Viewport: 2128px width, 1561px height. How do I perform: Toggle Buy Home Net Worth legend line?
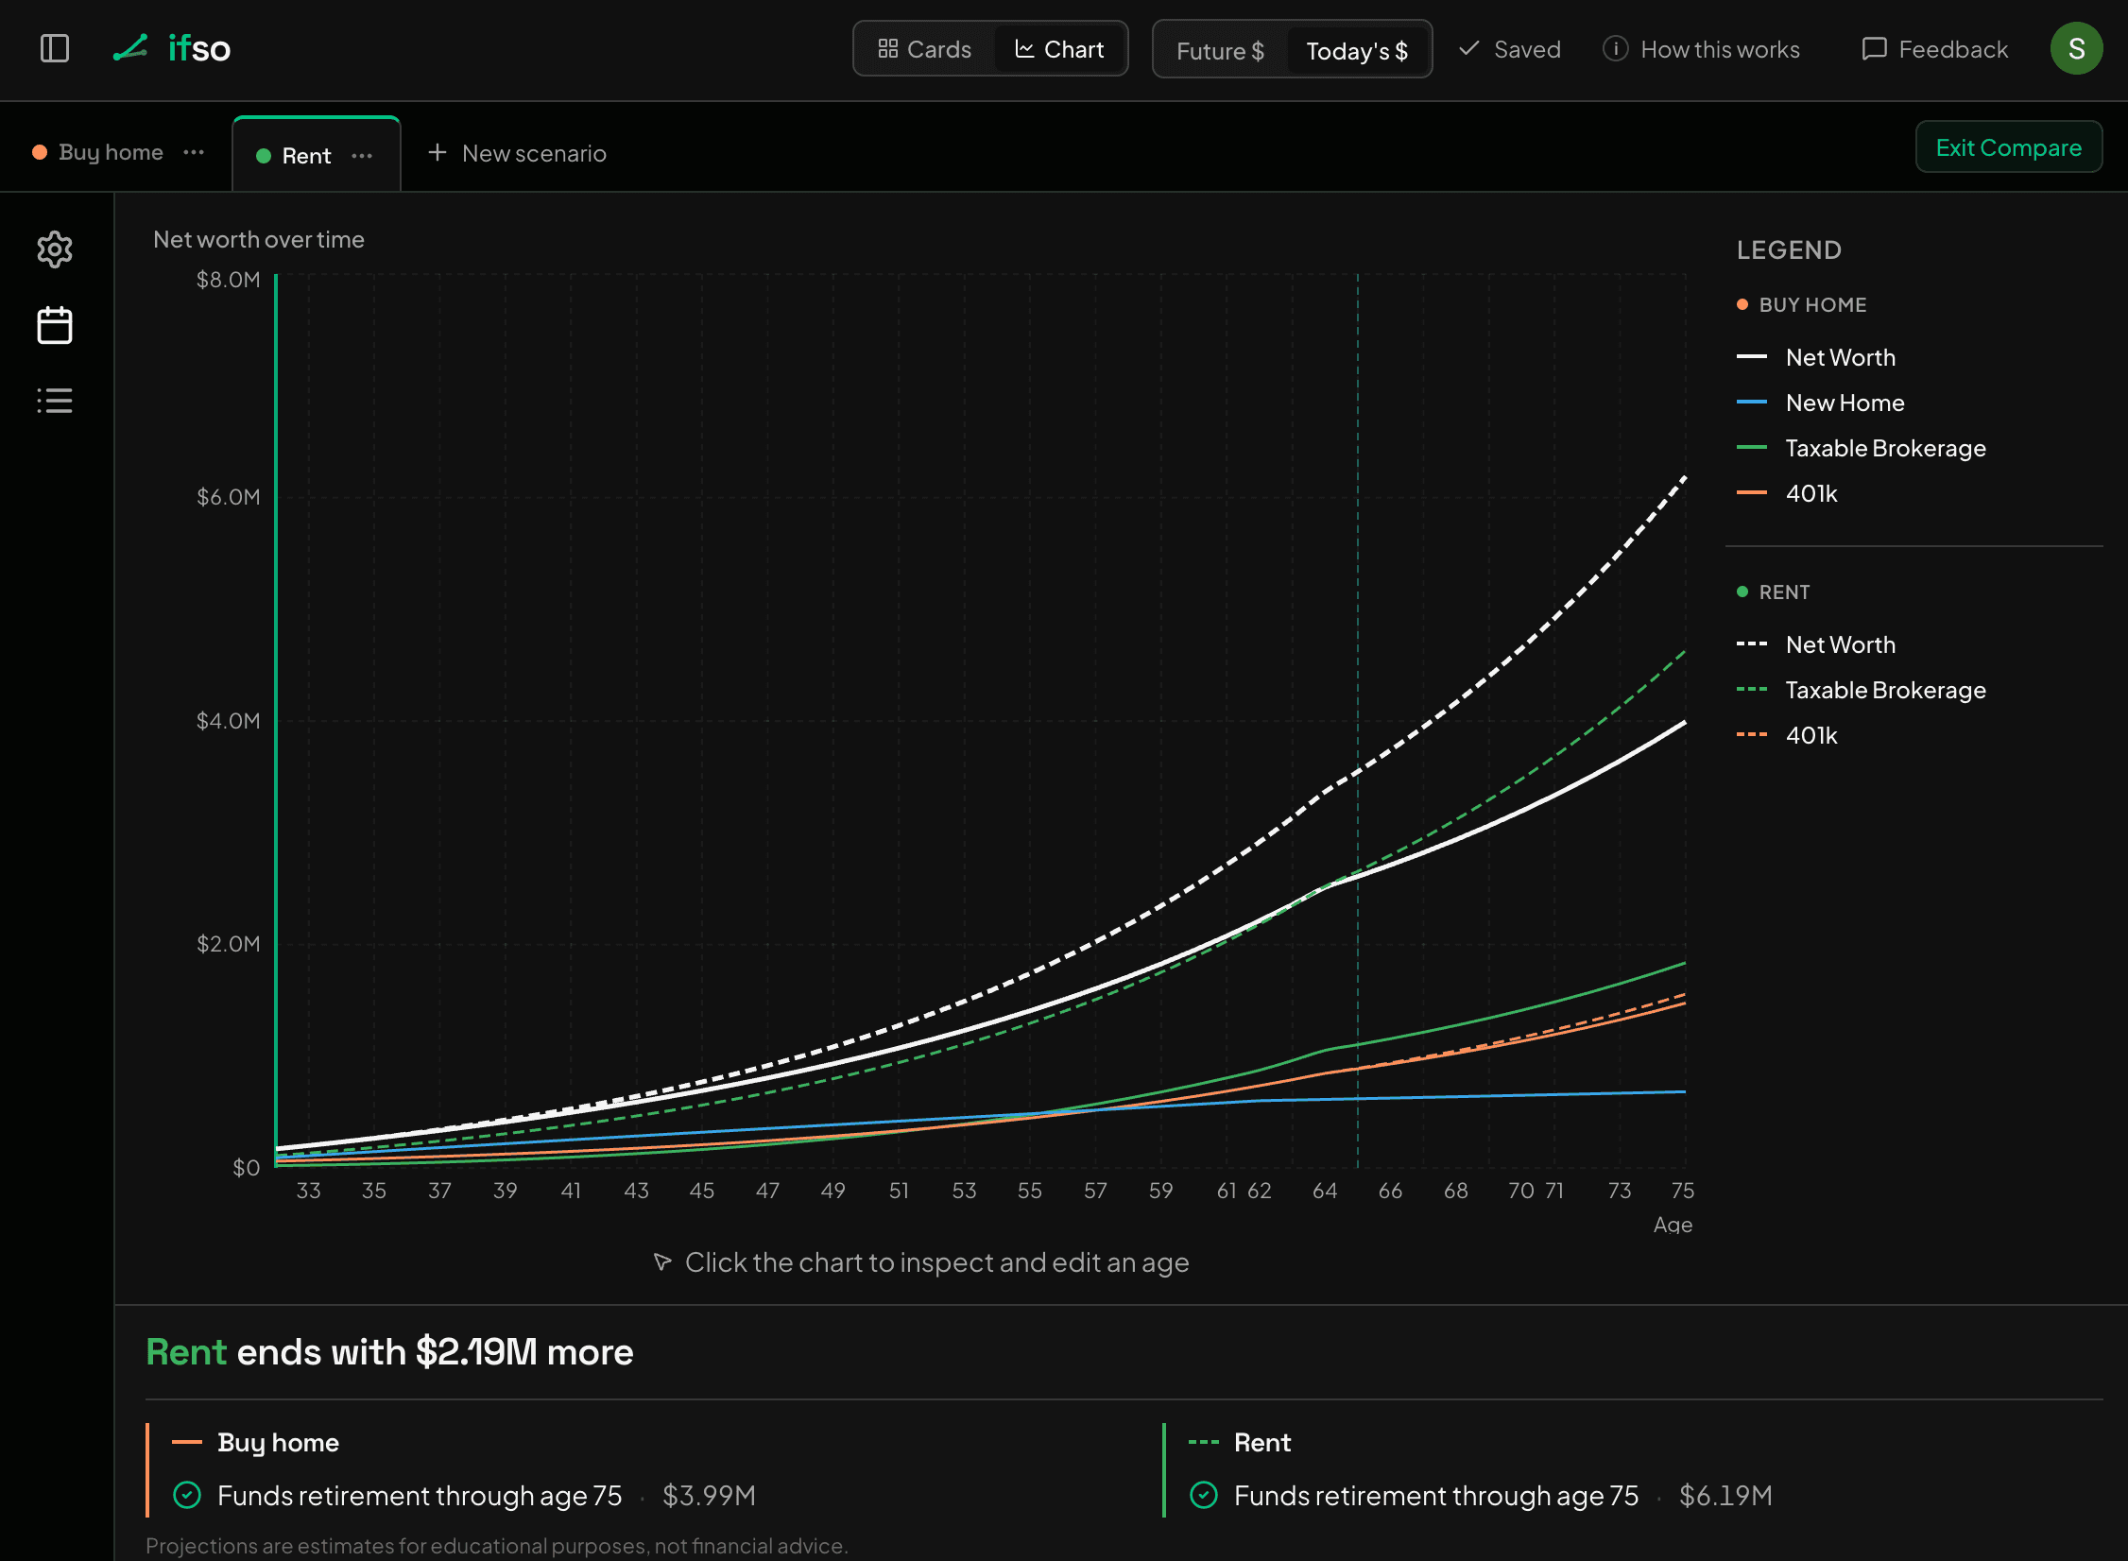(x=1816, y=357)
